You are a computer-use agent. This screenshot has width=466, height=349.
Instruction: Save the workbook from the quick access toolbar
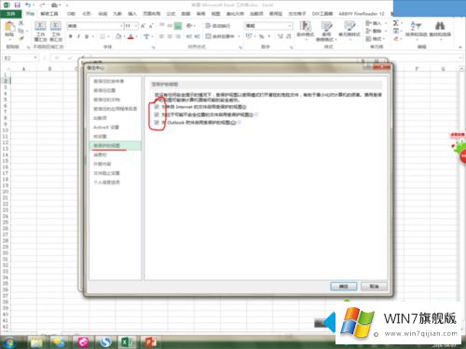pyautogui.click(x=18, y=5)
